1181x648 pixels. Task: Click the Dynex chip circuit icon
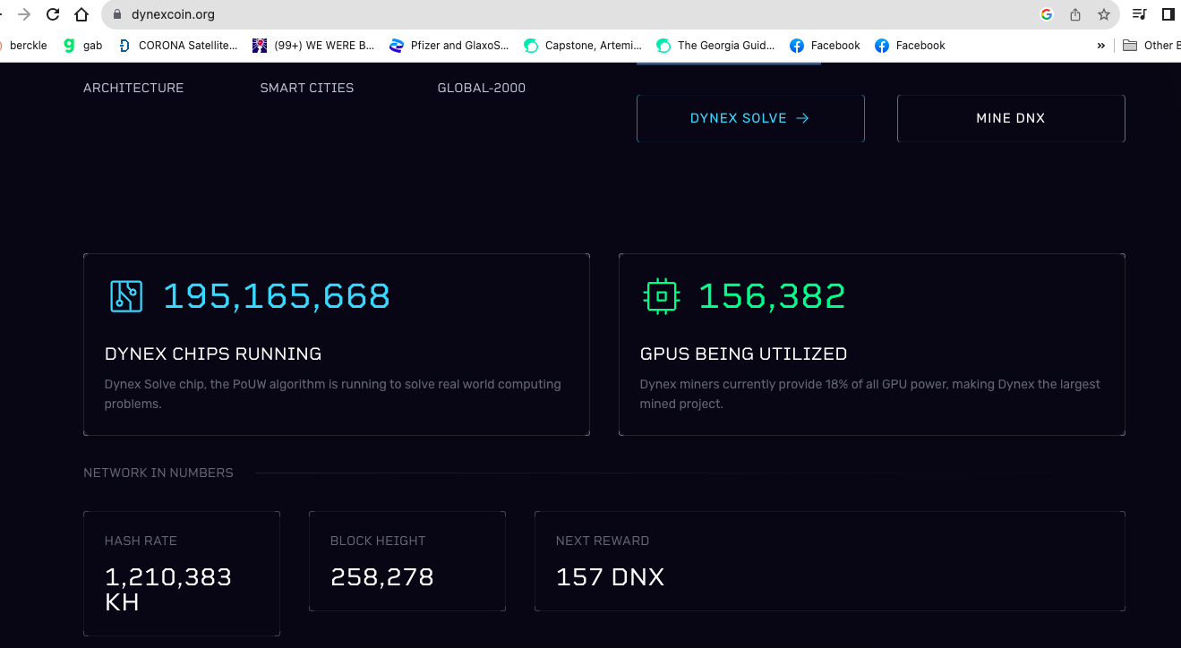tap(126, 296)
